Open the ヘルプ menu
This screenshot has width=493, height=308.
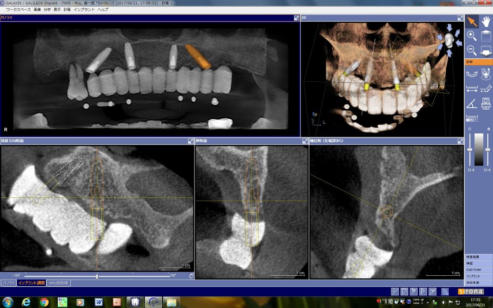(103, 10)
